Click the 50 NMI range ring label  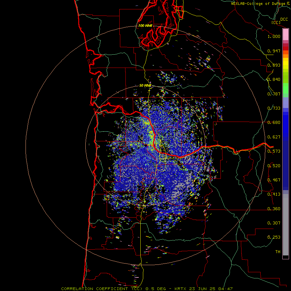[x=145, y=86]
